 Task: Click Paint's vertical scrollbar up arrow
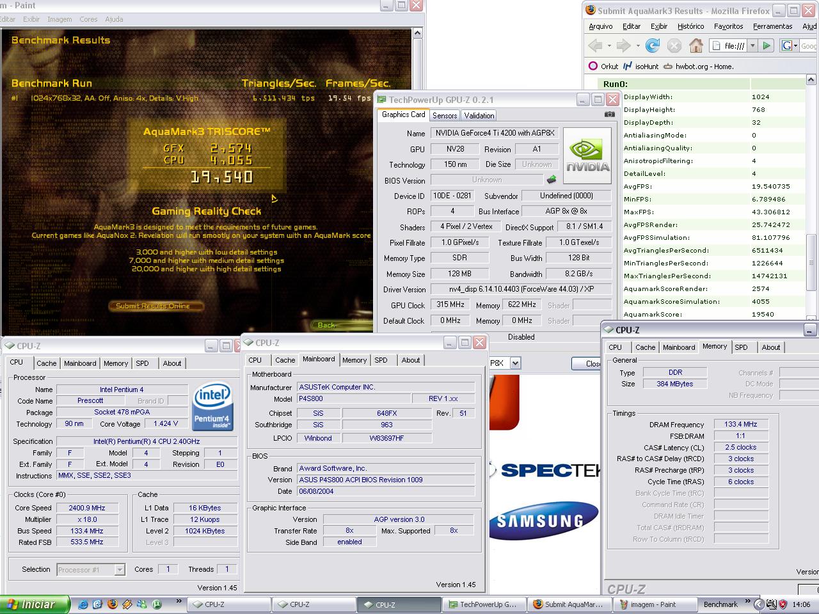coord(418,34)
